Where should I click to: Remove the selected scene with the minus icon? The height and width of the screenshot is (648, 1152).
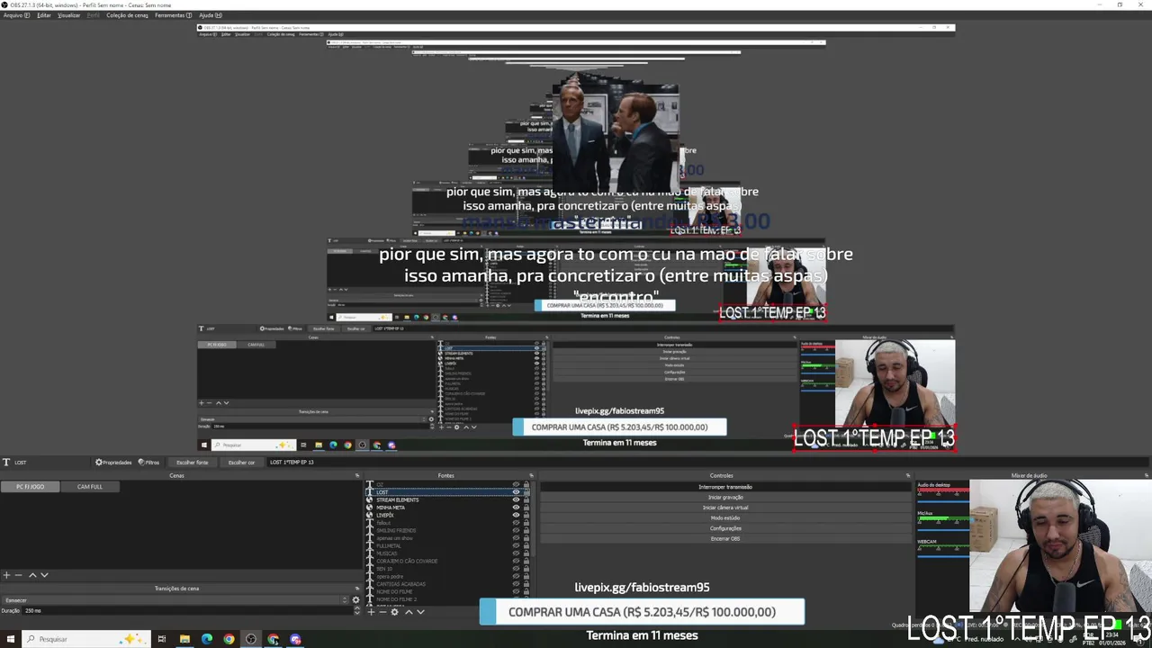click(x=18, y=575)
